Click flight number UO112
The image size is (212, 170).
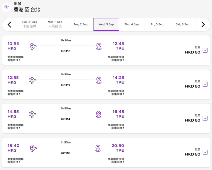[x=66, y=85]
